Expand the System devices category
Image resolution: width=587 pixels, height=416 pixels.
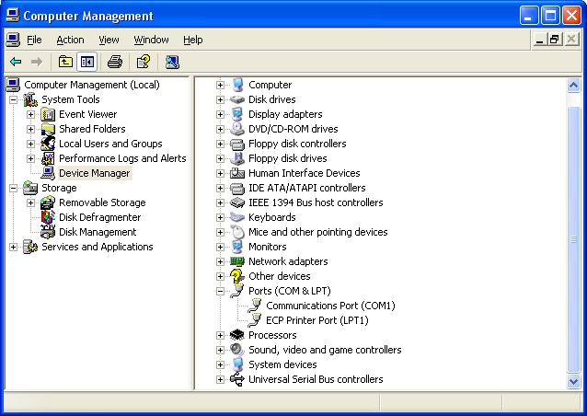(220, 364)
